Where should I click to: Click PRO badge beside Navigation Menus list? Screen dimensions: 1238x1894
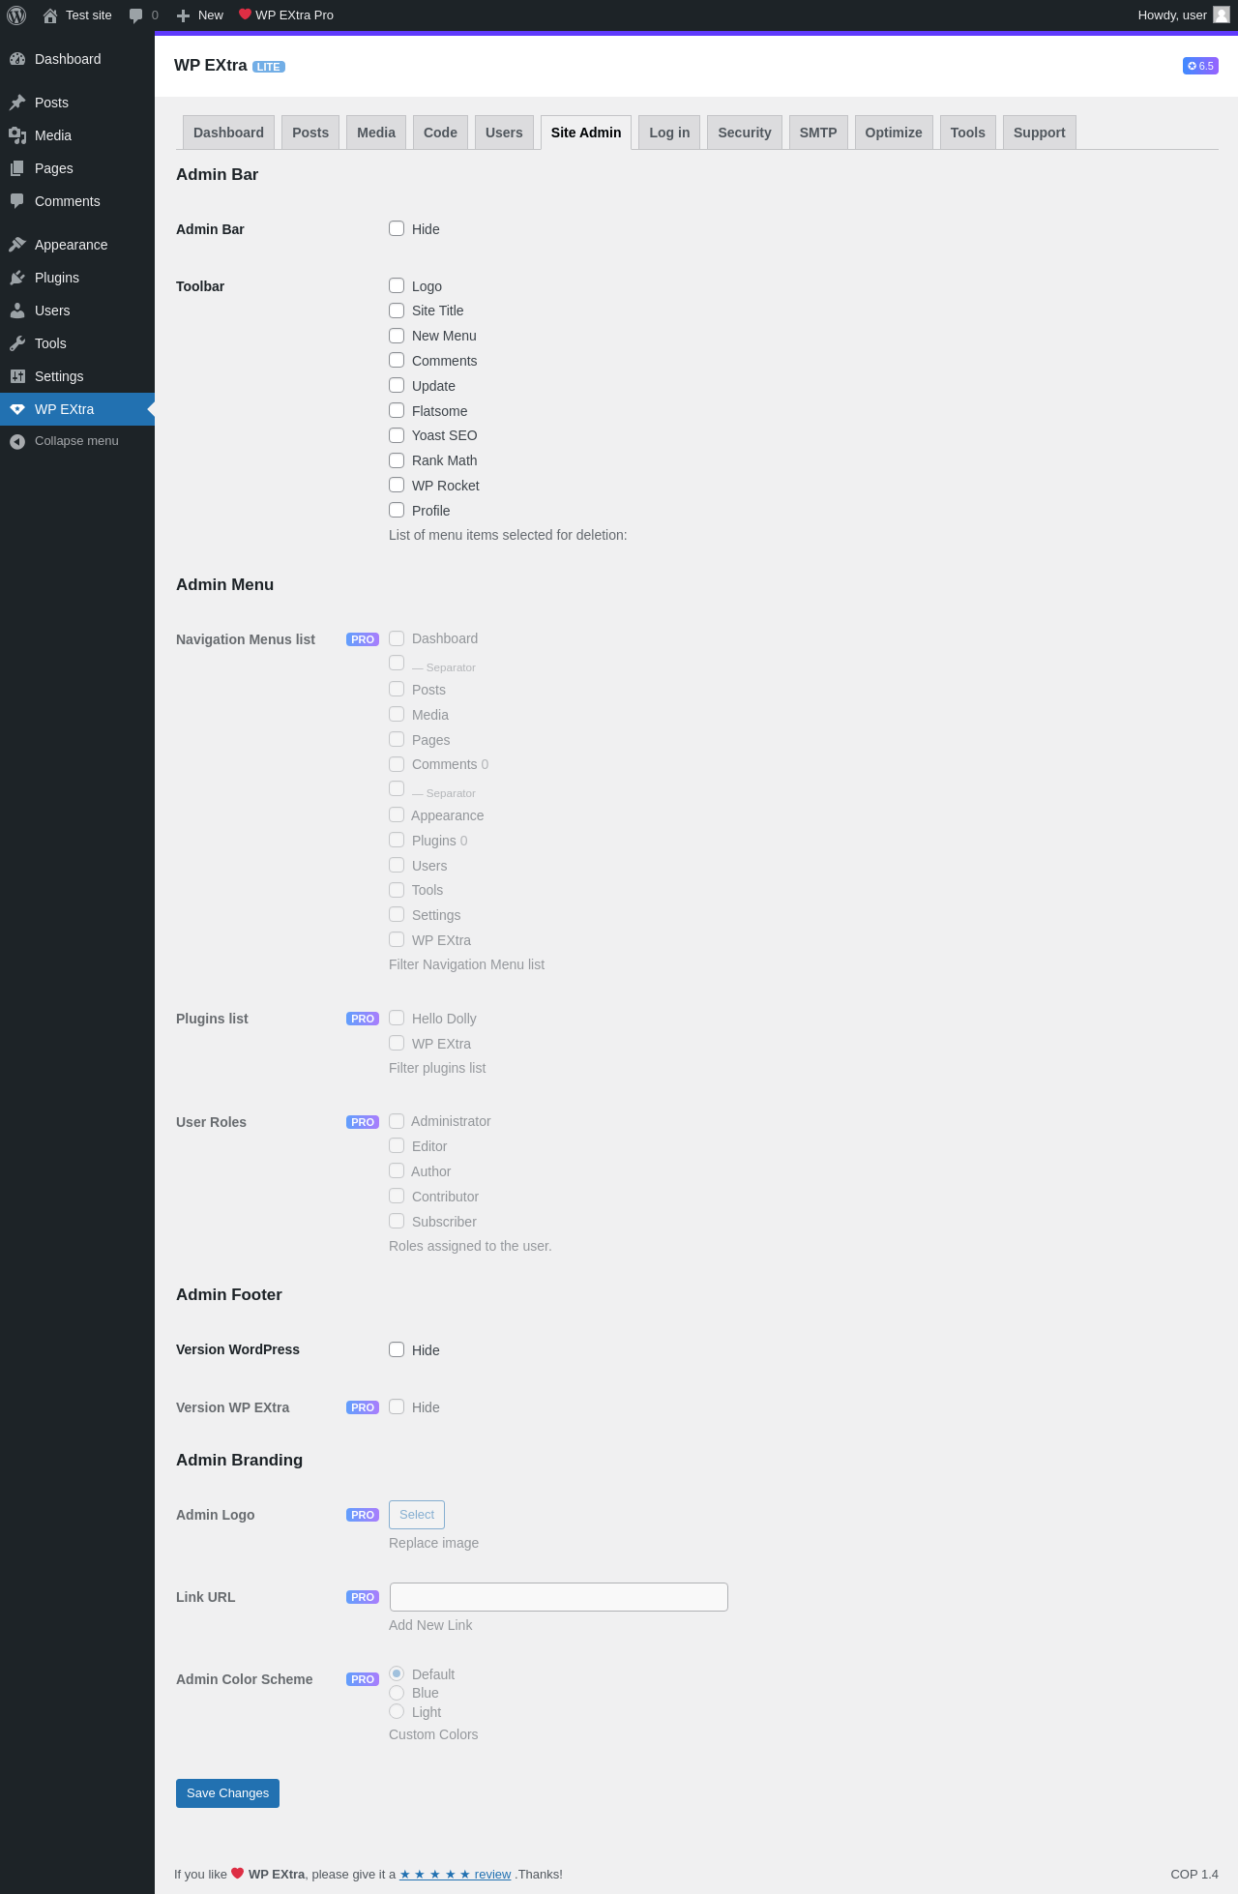click(x=363, y=639)
